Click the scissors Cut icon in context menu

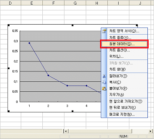104,76
